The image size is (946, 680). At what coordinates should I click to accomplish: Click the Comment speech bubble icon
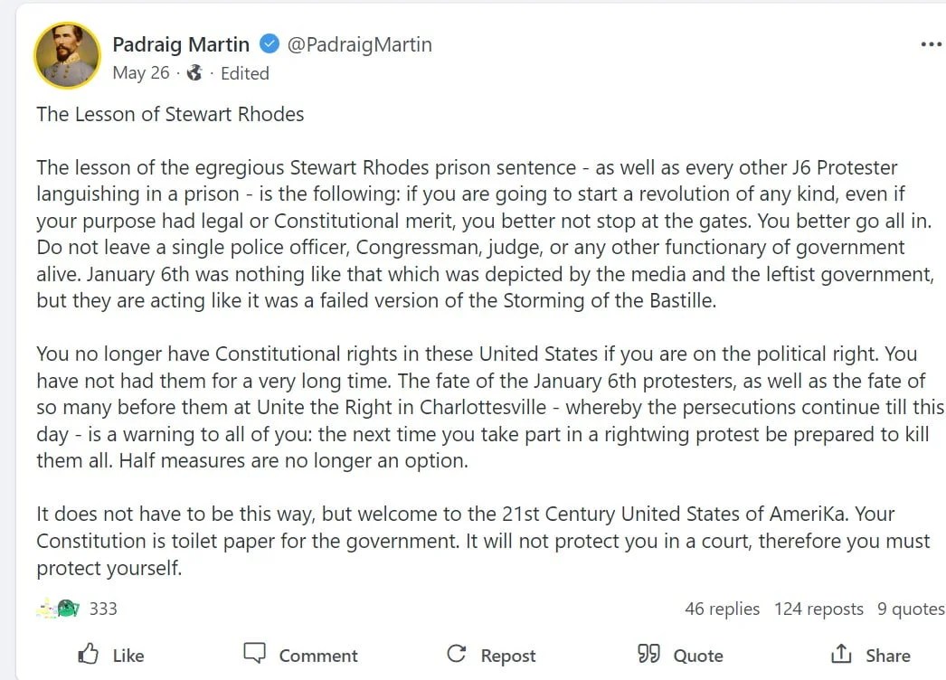pos(255,653)
